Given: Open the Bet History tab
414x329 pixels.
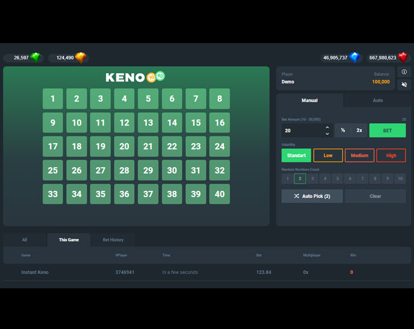Looking at the screenshot, I should [113, 240].
